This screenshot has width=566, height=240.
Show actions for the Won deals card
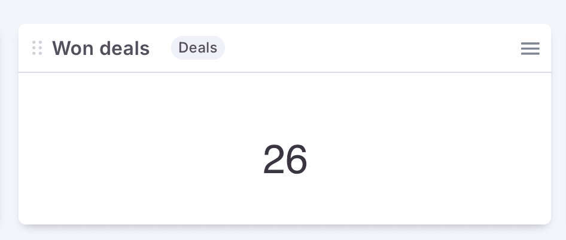tap(530, 48)
